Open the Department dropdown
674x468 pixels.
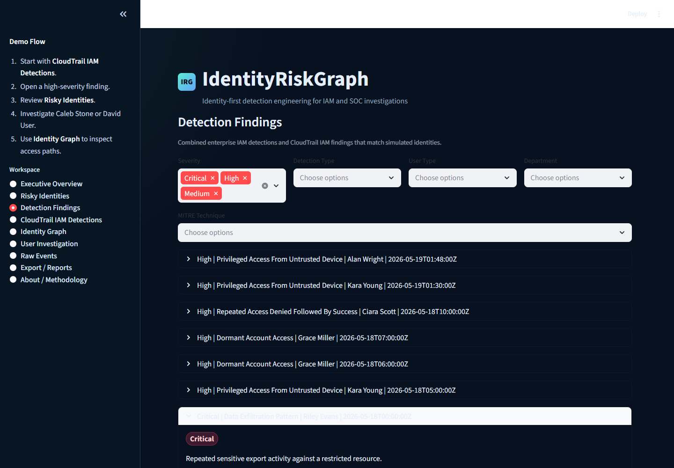tap(578, 178)
